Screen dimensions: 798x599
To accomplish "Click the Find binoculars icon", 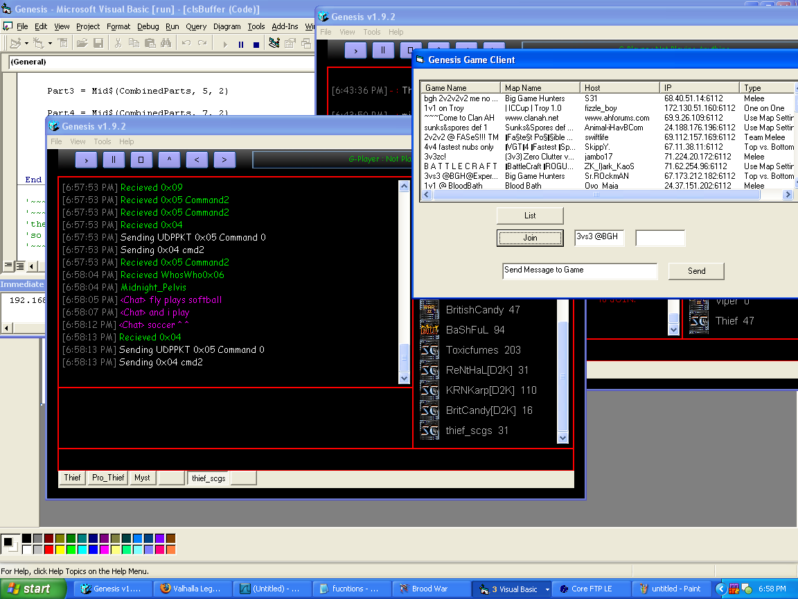I will point(166,44).
